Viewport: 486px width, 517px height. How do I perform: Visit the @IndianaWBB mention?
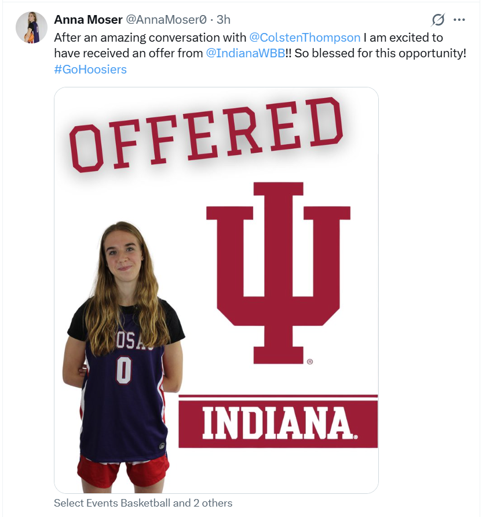246,53
